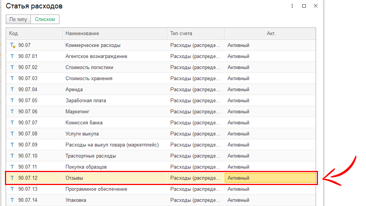Select the "Комиссия банка" row
Screen dimensions: 366x206
tap(84, 123)
